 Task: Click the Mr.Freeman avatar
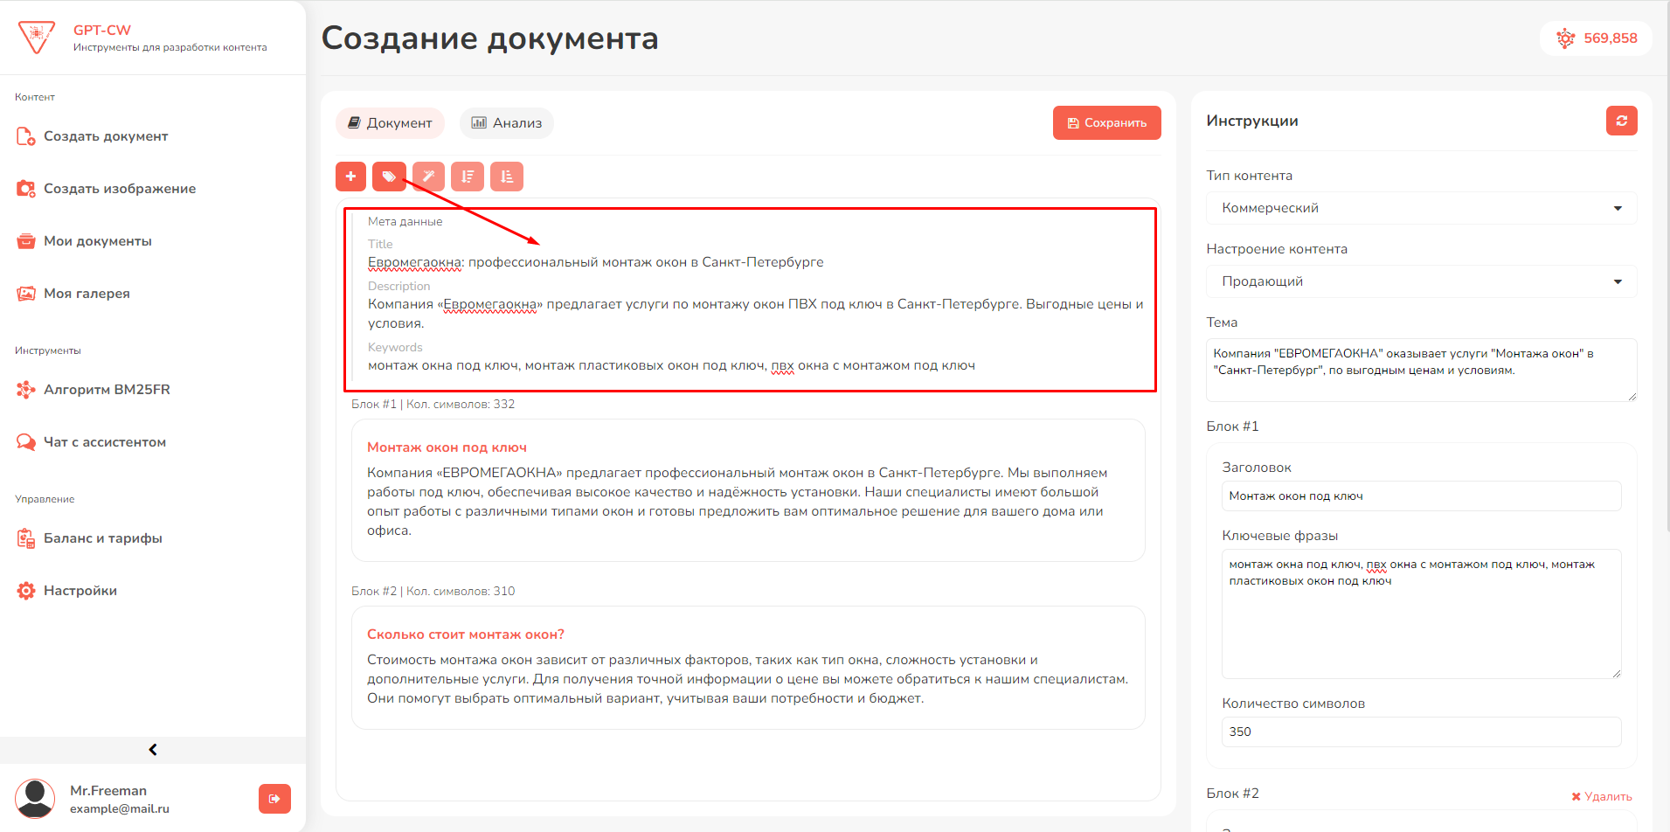(35, 799)
